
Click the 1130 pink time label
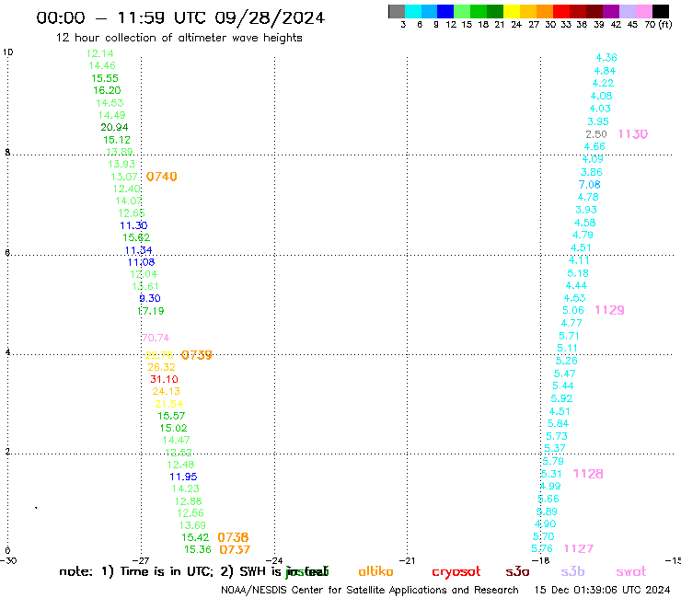point(633,134)
